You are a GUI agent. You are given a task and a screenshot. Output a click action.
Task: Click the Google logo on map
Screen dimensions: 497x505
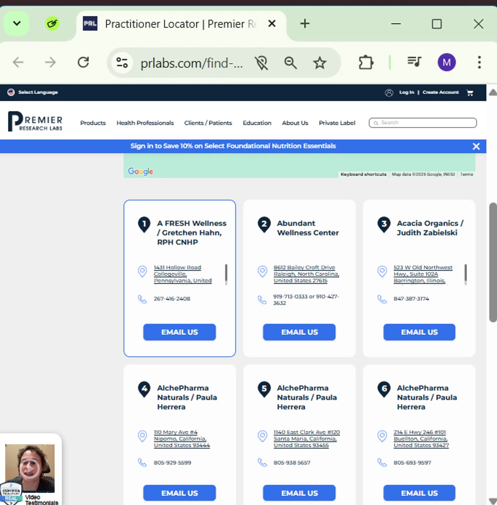click(x=140, y=171)
